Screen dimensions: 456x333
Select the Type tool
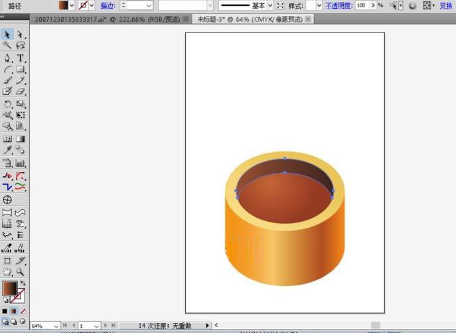click(21, 58)
